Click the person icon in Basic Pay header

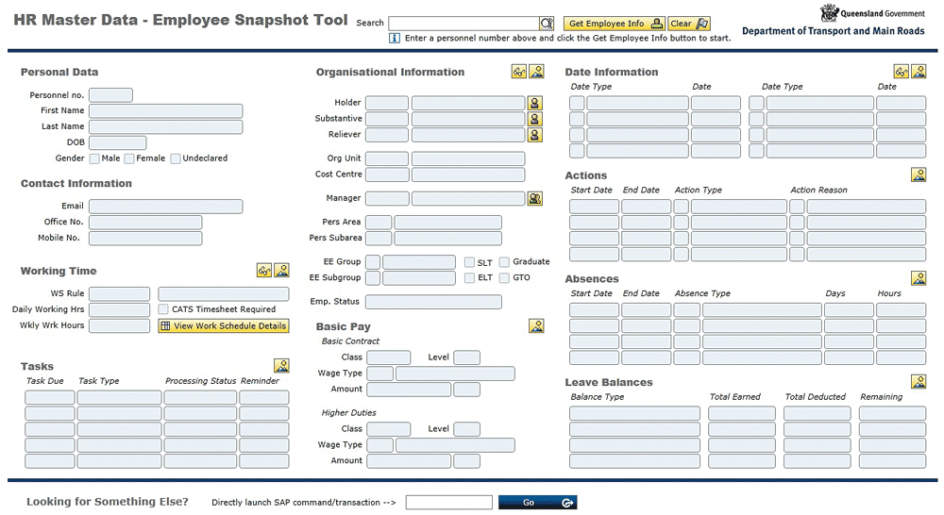(536, 326)
